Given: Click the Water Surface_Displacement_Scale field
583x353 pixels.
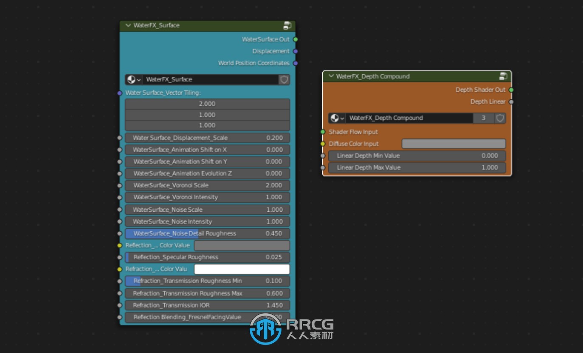Looking at the screenshot, I should point(207,138).
